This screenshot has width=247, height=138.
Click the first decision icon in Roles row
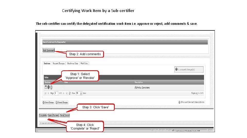[x=46, y=87]
